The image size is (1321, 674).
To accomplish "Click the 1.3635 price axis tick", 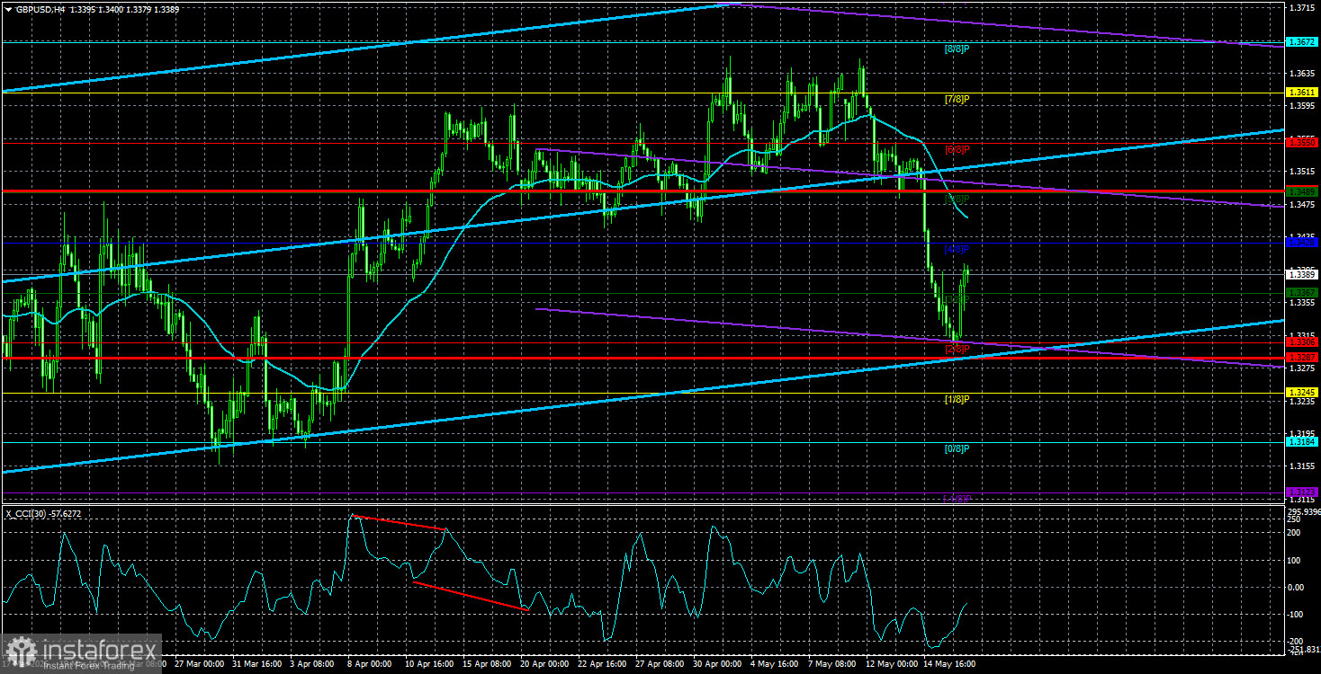I will tap(1301, 73).
